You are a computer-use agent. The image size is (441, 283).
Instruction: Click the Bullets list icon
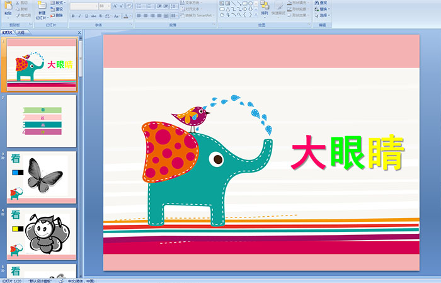tap(140, 6)
